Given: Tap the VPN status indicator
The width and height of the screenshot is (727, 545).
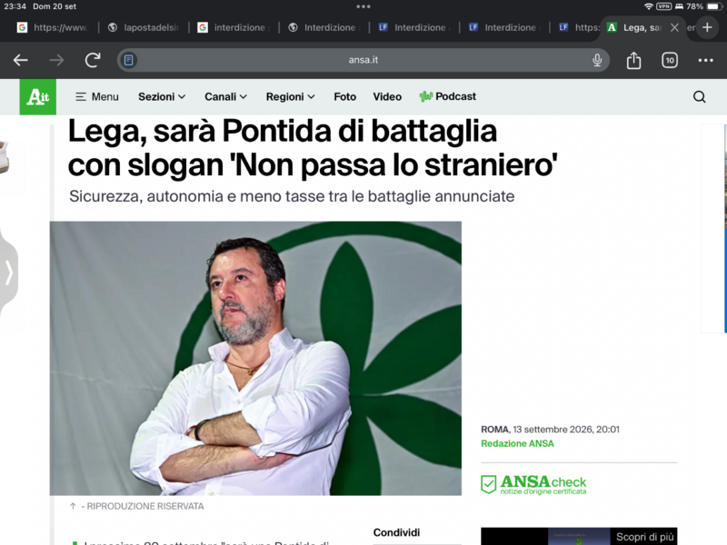Looking at the screenshot, I should point(664,6).
